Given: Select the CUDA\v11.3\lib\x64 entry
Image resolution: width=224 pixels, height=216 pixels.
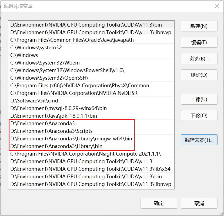Looking at the screenshot, I should [91, 169].
